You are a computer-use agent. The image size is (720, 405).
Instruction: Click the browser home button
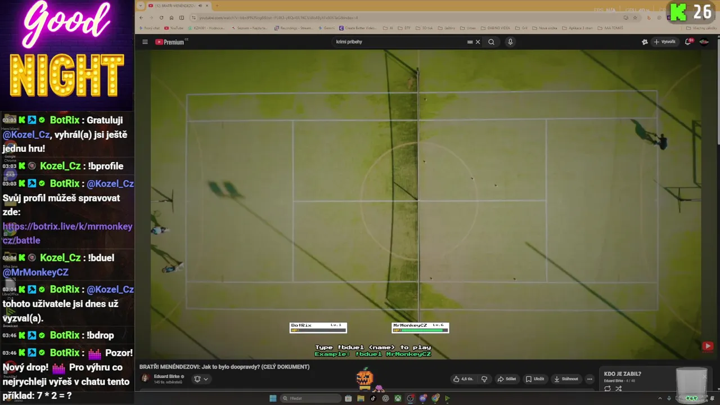(x=172, y=17)
